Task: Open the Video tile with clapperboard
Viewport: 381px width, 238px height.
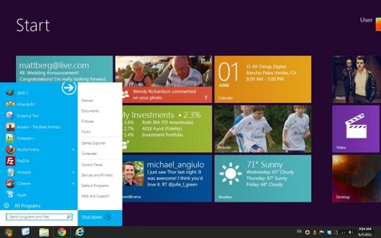Action: tap(356, 129)
